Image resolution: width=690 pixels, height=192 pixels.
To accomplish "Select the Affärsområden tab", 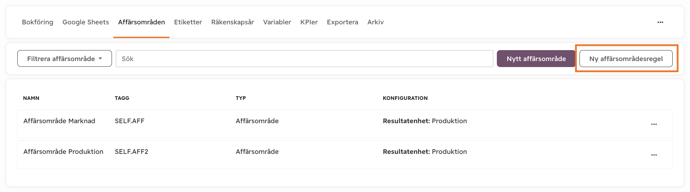I will pyautogui.click(x=141, y=22).
